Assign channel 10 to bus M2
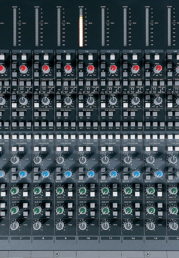Viewport: 179px width, 258px height. 88,114
